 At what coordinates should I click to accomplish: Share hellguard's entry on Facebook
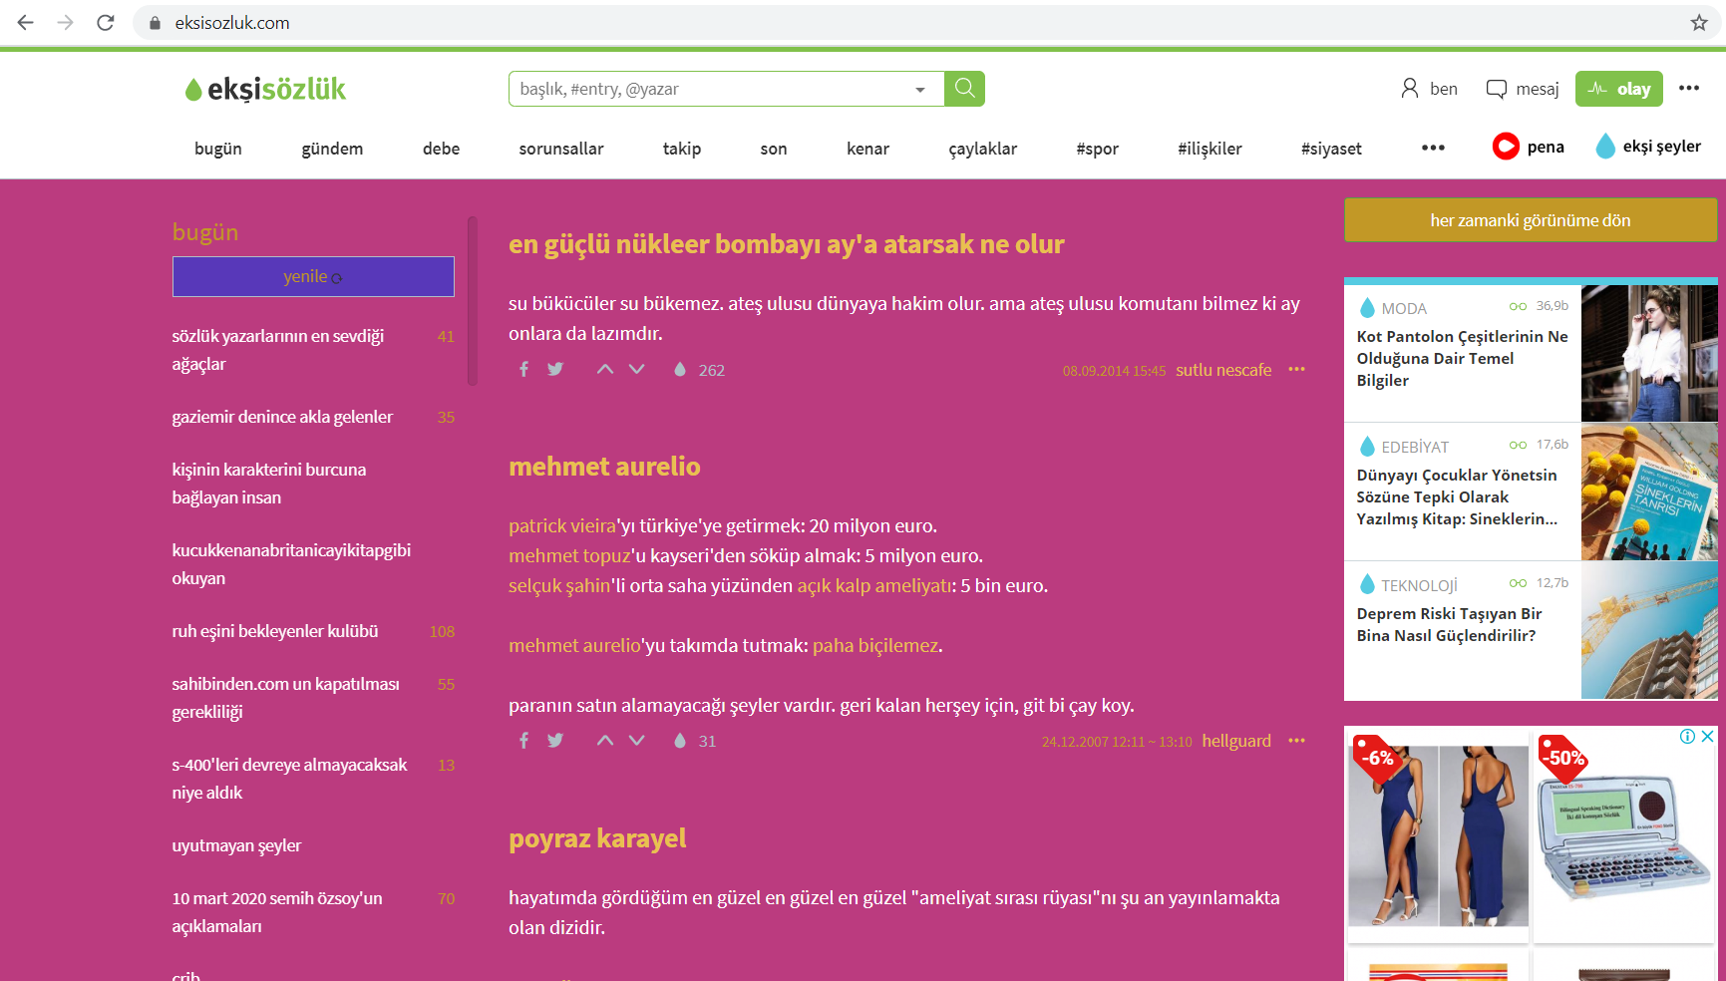[523, 741]
